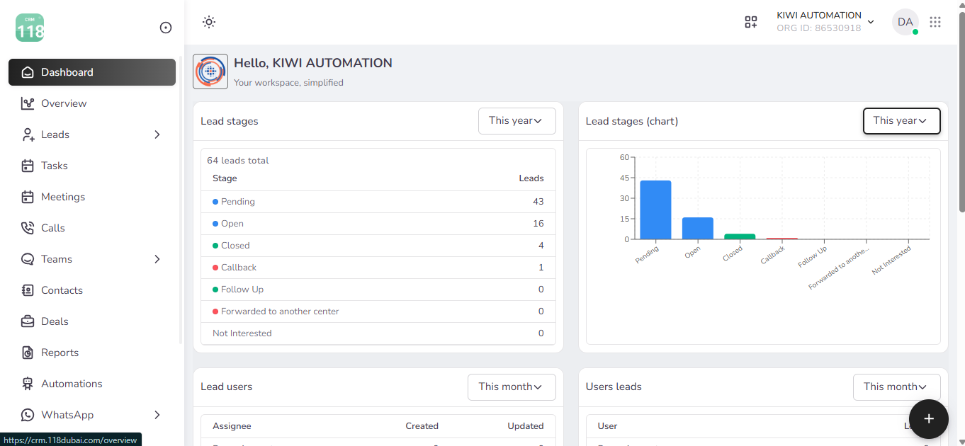Screen dimensions: 965x446
Task: Click the Closed stage row
Action: click(378, 246)
